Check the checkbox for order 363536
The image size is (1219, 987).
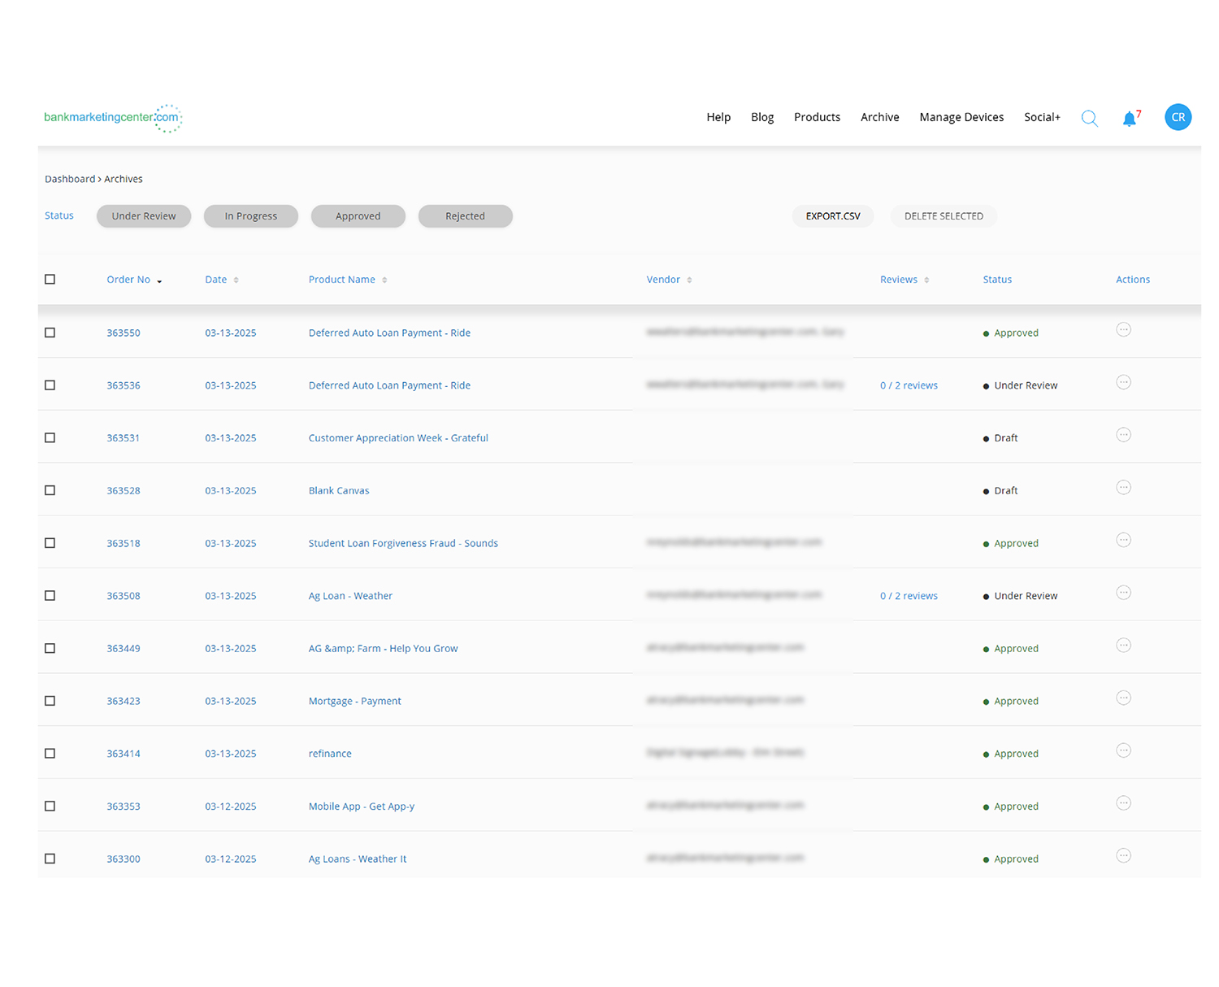click(50, 385)
